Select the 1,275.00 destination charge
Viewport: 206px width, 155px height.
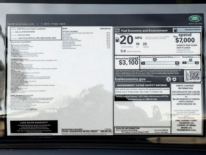tap(108, 129)
